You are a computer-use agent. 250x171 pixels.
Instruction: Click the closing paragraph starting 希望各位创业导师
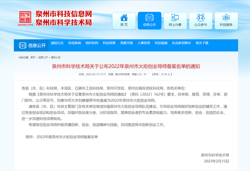97,125
